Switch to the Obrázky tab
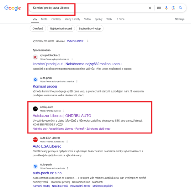Viewport: 191px width, 188px height. pyautogui.click(x=56, y=19)
